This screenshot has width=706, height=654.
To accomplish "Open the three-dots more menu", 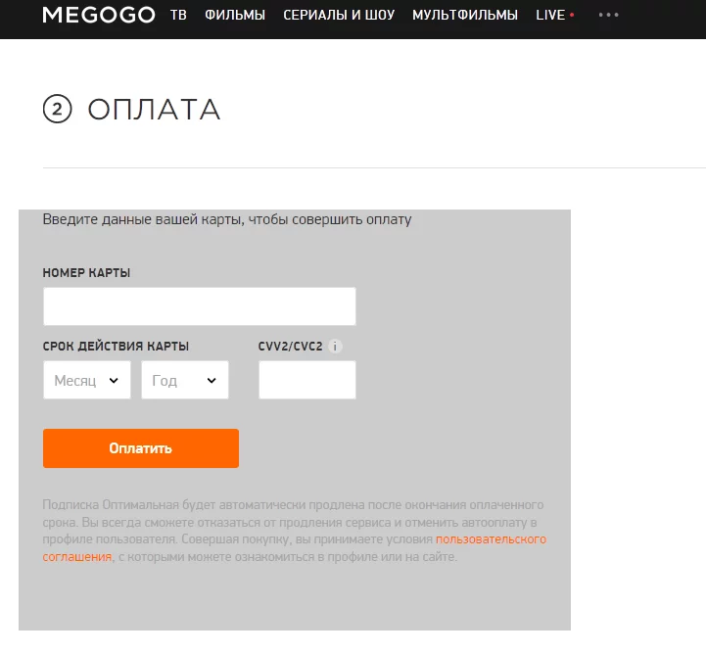I will 608,16.
